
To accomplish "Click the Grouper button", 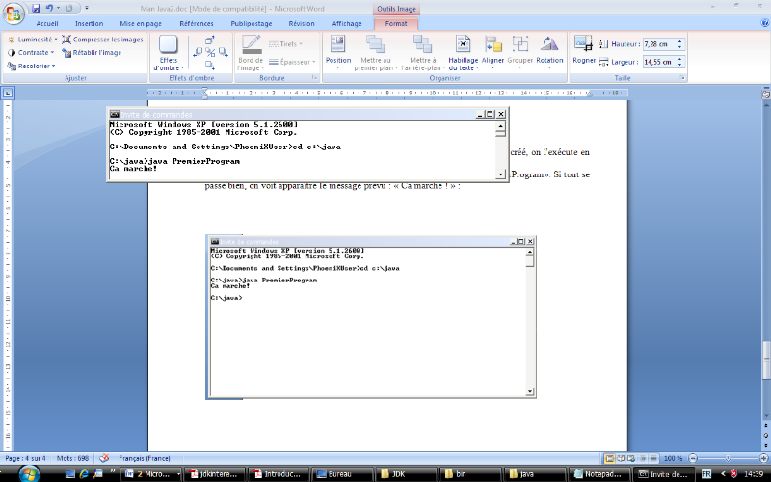I will (520, 53).
